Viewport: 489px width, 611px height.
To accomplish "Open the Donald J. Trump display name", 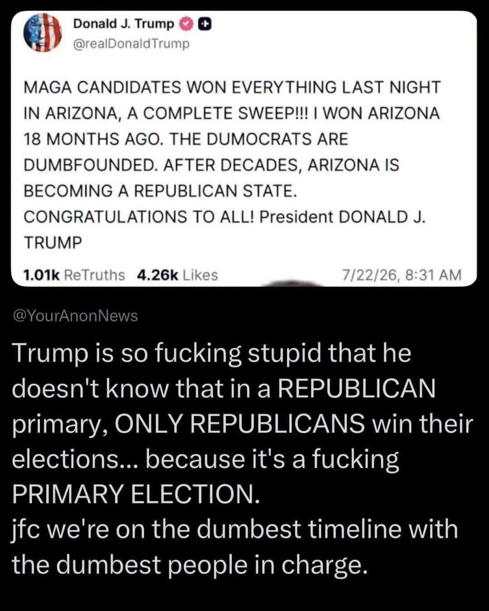I will [x=124, y=24].
